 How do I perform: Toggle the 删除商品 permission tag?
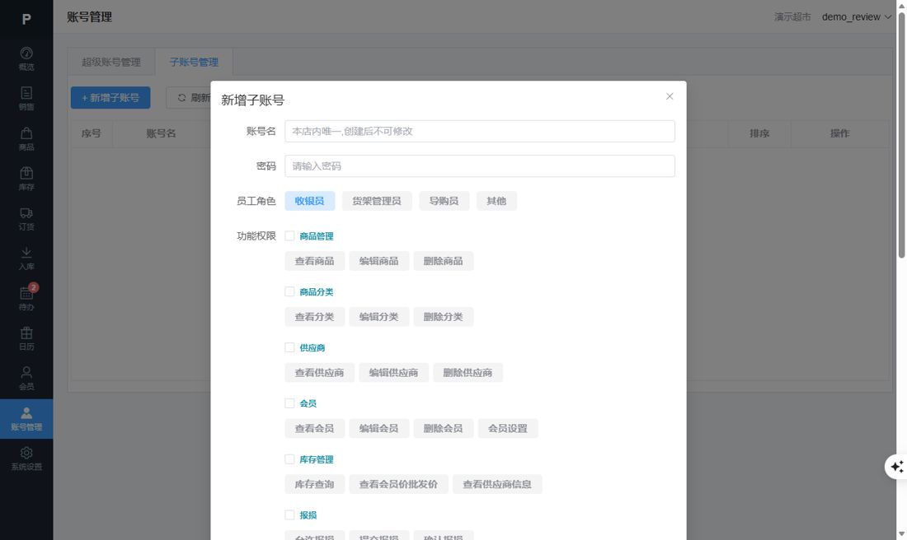click(443, 261)
